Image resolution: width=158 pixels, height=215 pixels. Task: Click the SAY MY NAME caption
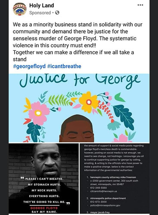click(44, 212)
